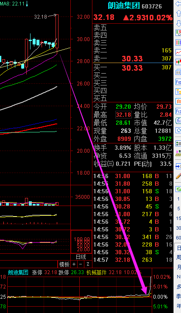This screenshot has width=181, height=313.
Task: Click the up arrow previous stock icon
Action: click(178, 14)
